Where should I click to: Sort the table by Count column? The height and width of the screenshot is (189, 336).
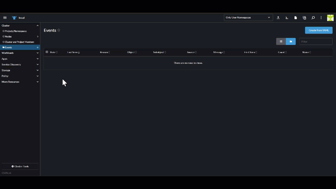[282, 52]
